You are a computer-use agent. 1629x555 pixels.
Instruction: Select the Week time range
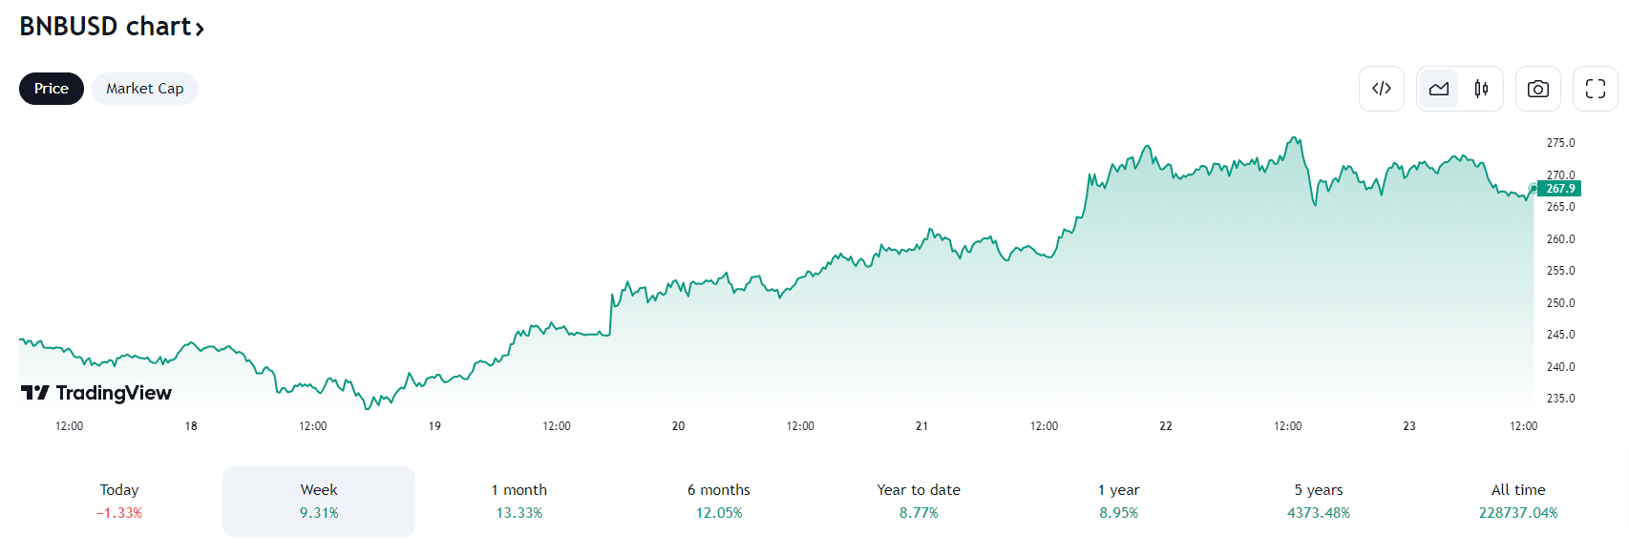point(319,501)
